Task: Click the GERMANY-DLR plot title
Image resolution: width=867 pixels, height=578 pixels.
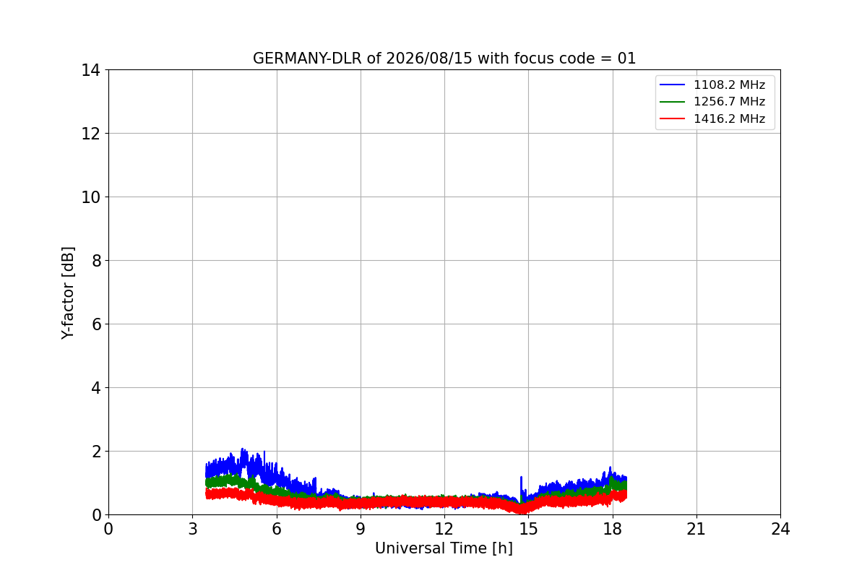Action: [x=444, y=59]
